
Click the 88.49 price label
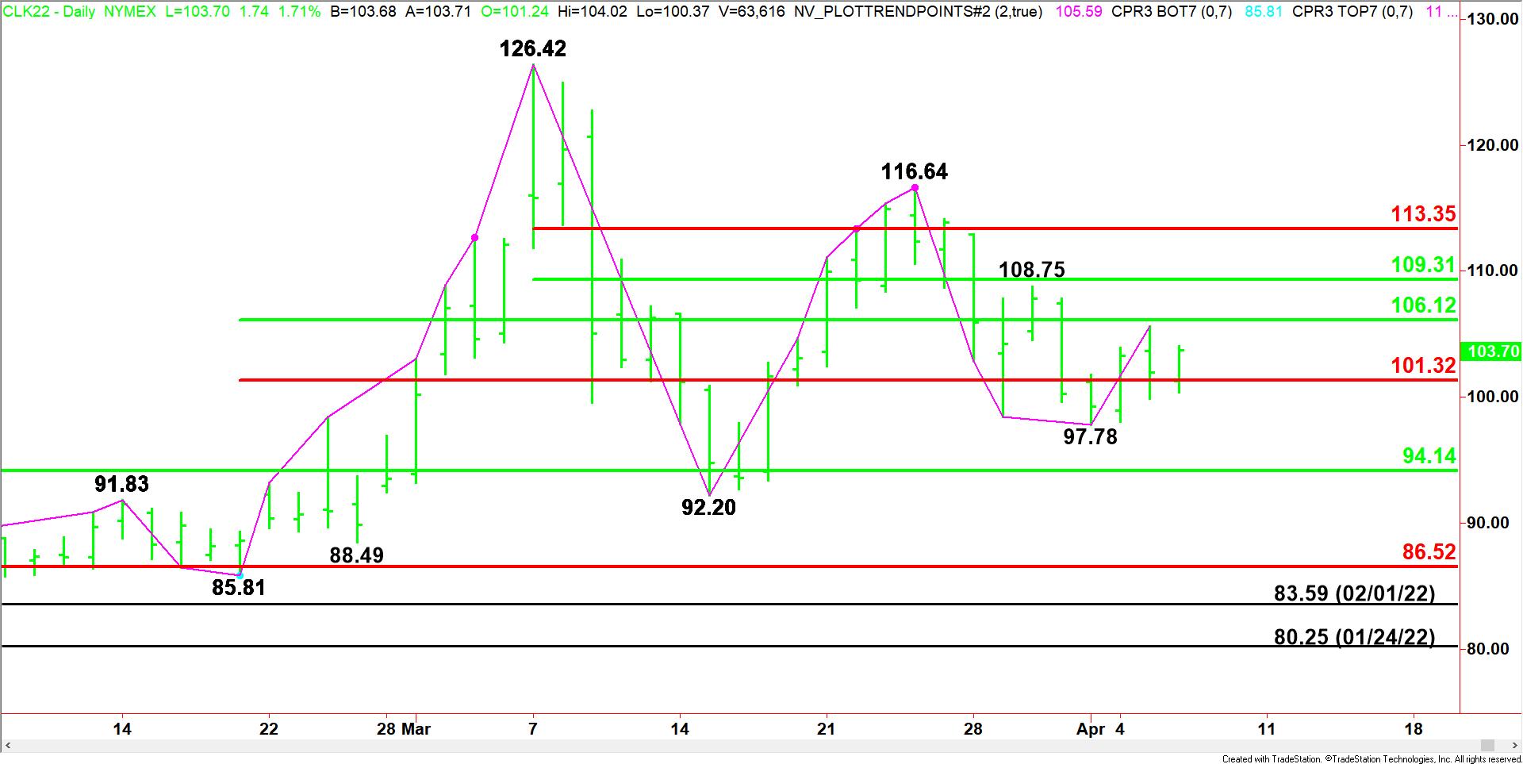357,555
